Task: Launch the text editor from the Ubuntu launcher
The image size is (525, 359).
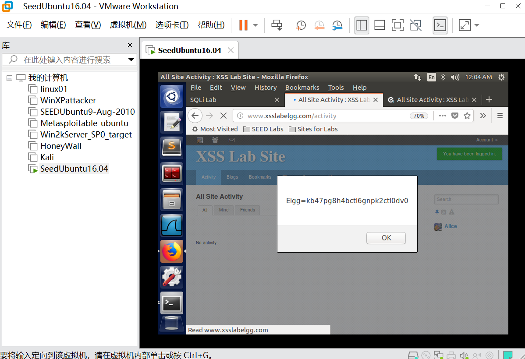Action: [x=172, y=122]
